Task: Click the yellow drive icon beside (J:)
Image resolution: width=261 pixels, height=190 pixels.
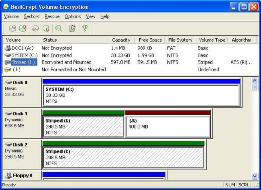Action: pos(8,70)
